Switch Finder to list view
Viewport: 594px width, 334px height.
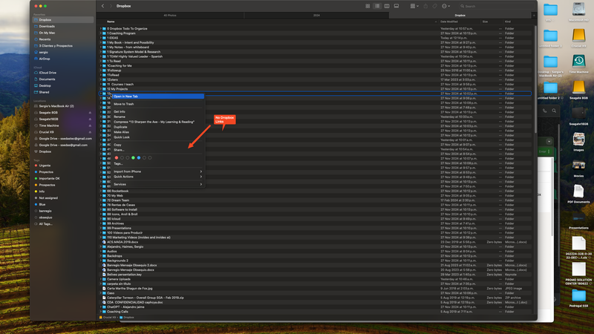coord(377,6)
